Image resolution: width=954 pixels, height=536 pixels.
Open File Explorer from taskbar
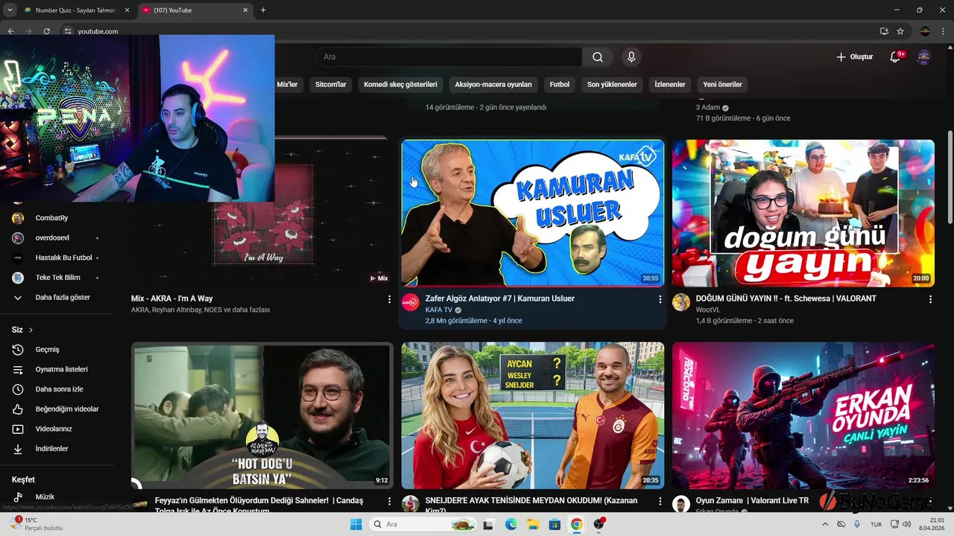point(532,524)
